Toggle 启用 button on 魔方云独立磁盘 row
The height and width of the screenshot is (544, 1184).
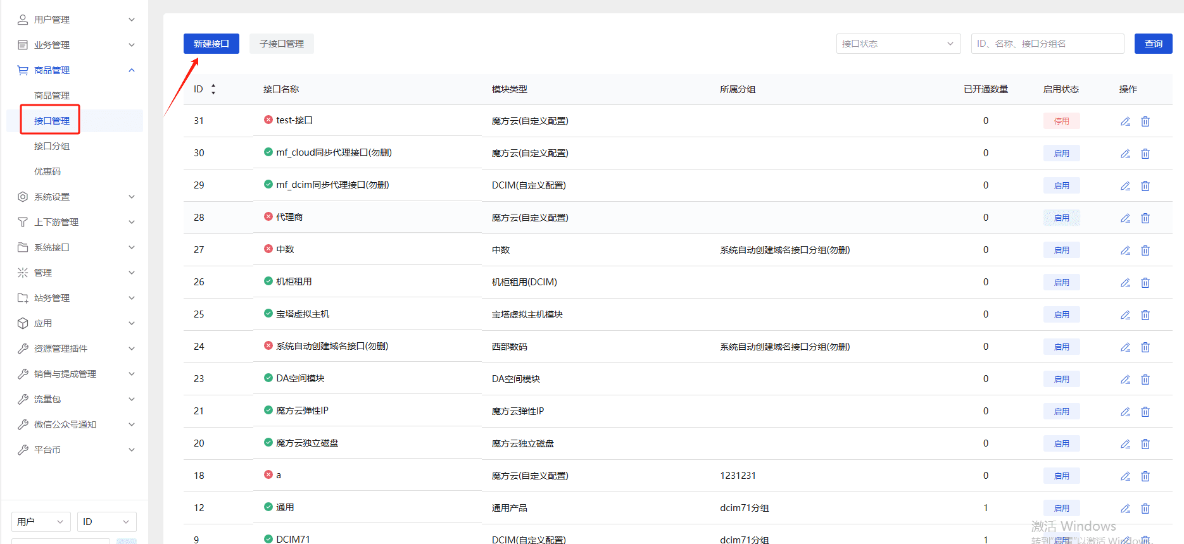pyautogui.click(x=1062, y=443)
